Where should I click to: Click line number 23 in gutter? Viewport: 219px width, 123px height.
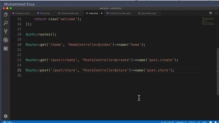pos(19,60)
